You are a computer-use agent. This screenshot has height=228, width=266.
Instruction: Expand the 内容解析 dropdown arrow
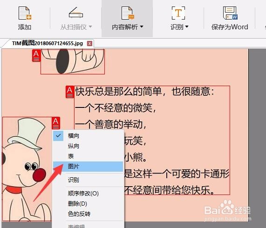(142, 27)
